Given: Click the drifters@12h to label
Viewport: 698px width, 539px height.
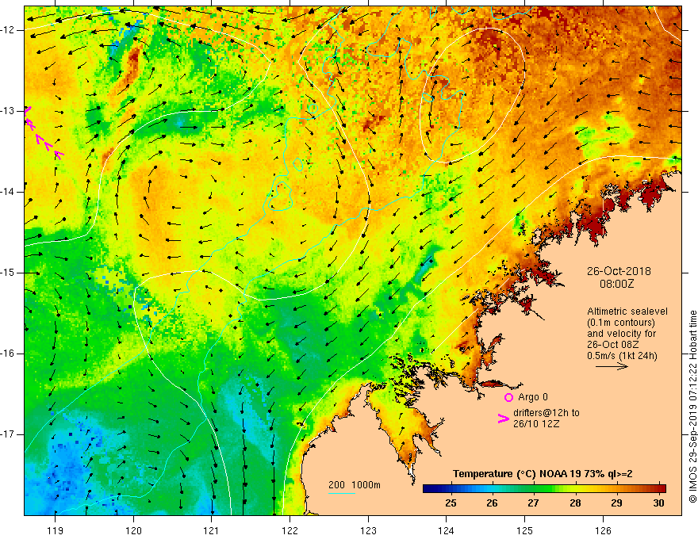Looking at the screenshot, I should [x=547, y=413].
